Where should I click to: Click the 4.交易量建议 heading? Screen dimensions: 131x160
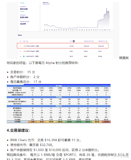(x=18, y=130)
